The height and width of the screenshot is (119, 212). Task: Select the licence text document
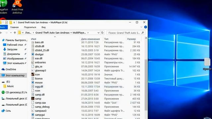[39, 79]
